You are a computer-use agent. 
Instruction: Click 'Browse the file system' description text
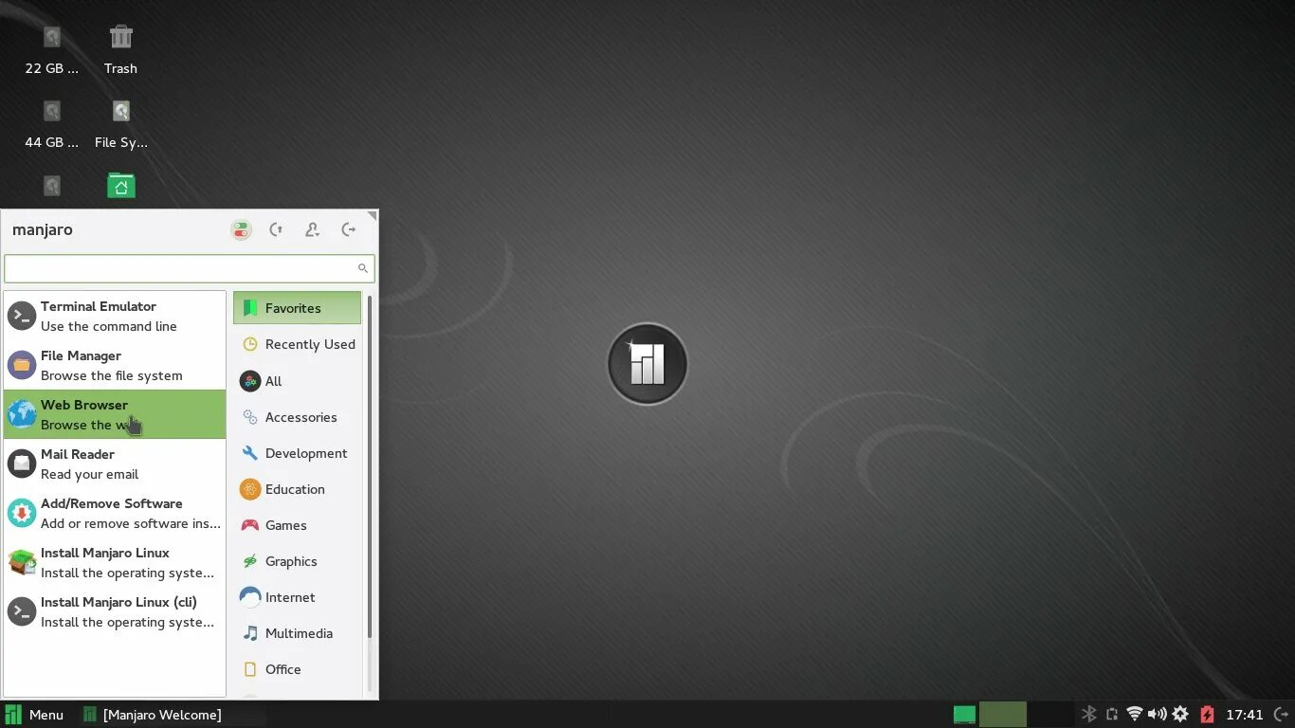click(x=112, y=375)
